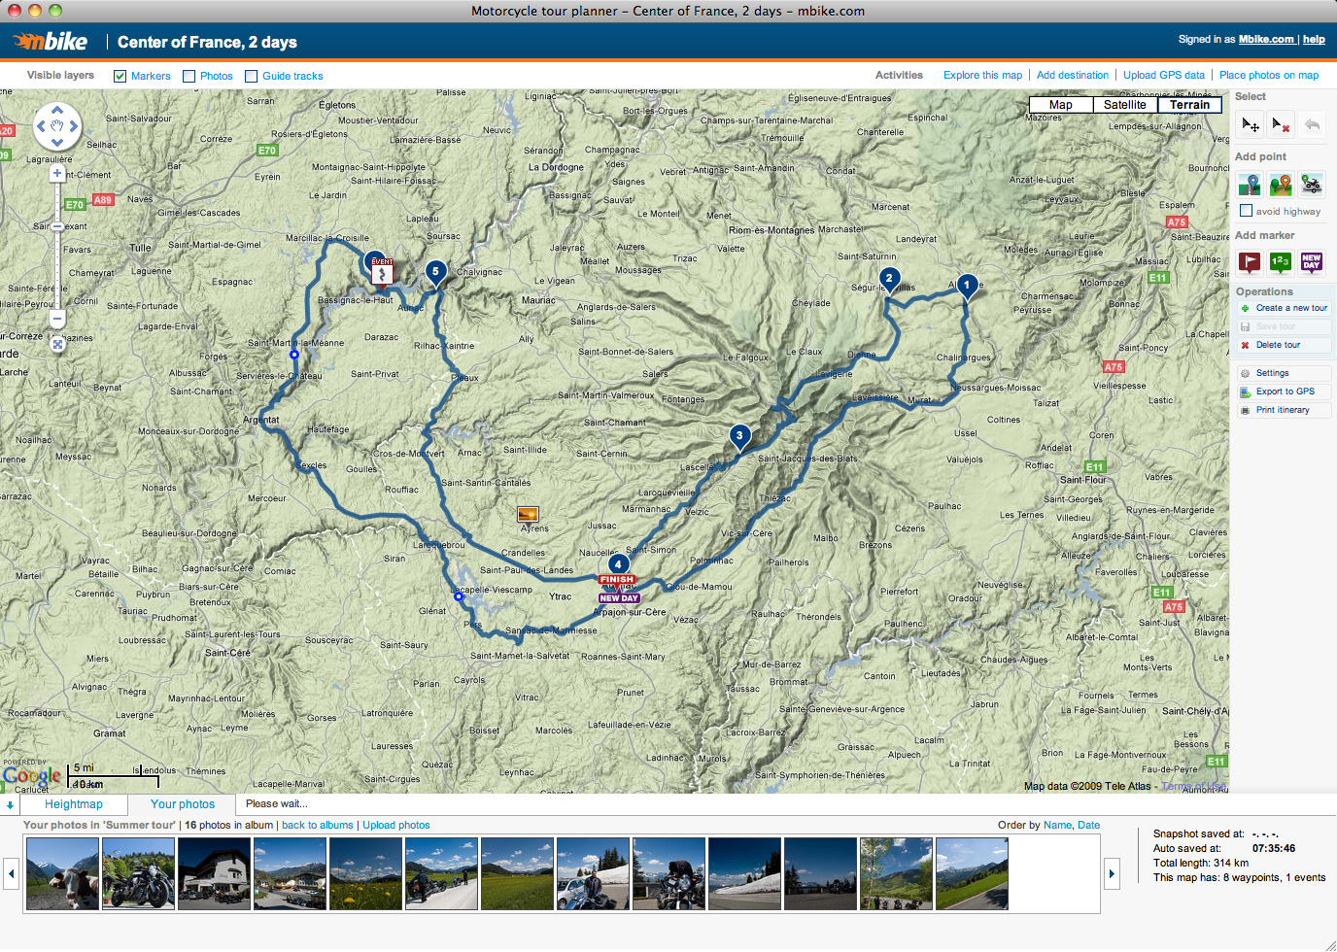This screenshot has height=952, width=1337.
Task: Open the Heightmap tab
Action: click(x=74, y=804)
